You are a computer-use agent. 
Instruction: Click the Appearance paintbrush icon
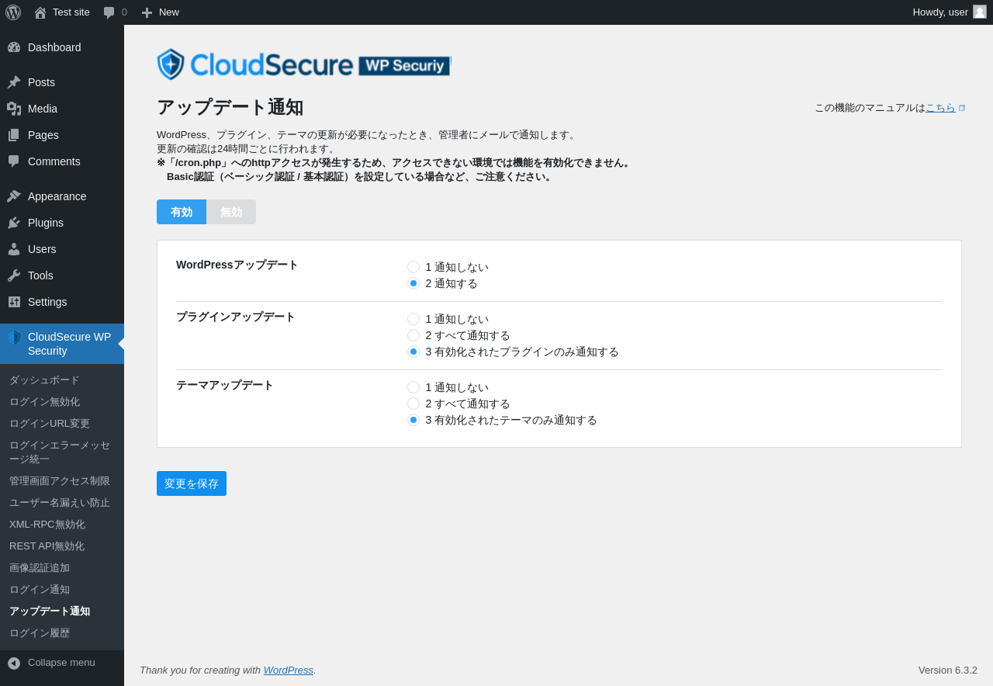point(14,196)
